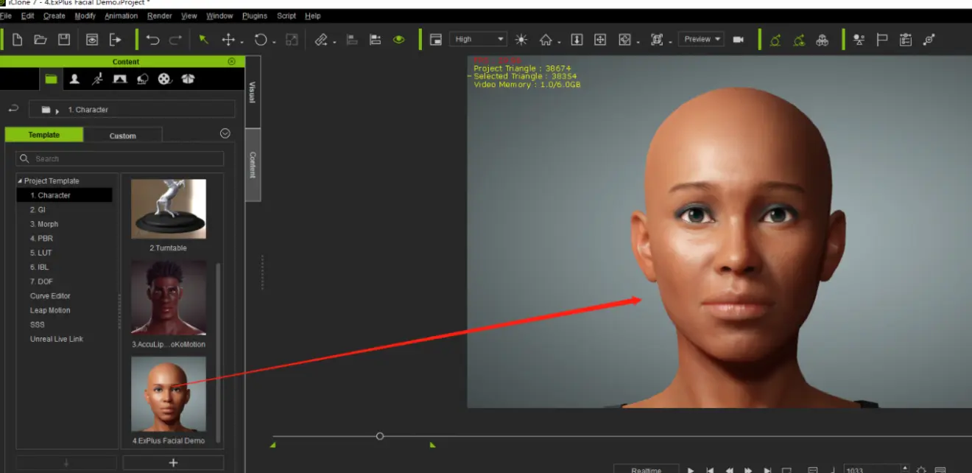Click the Undo arrow in the toolbar

(x=152, y=40)
